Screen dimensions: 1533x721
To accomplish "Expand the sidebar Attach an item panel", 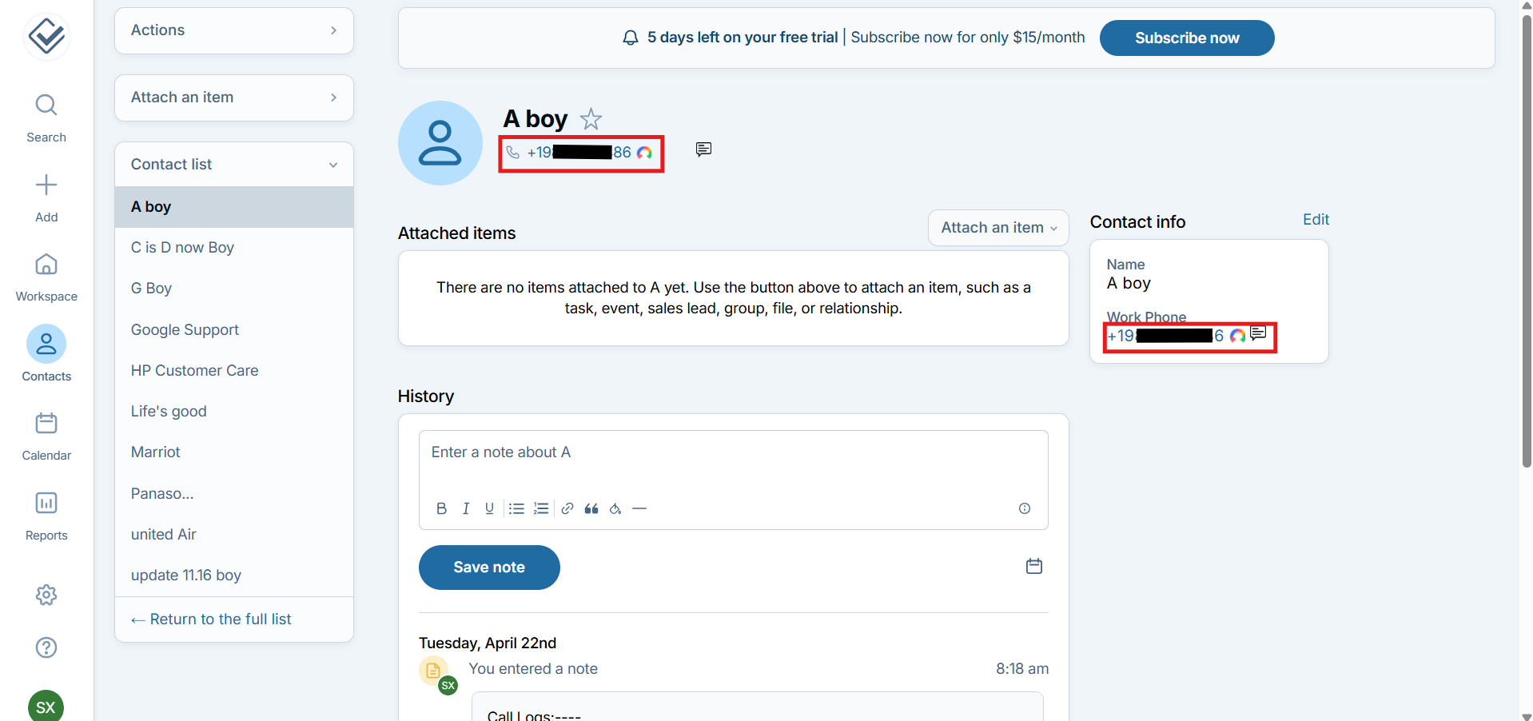I will pyautogui.click(x=234, y=98).
